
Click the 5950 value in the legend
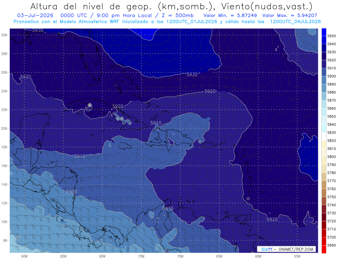click(x=332, y=36)
